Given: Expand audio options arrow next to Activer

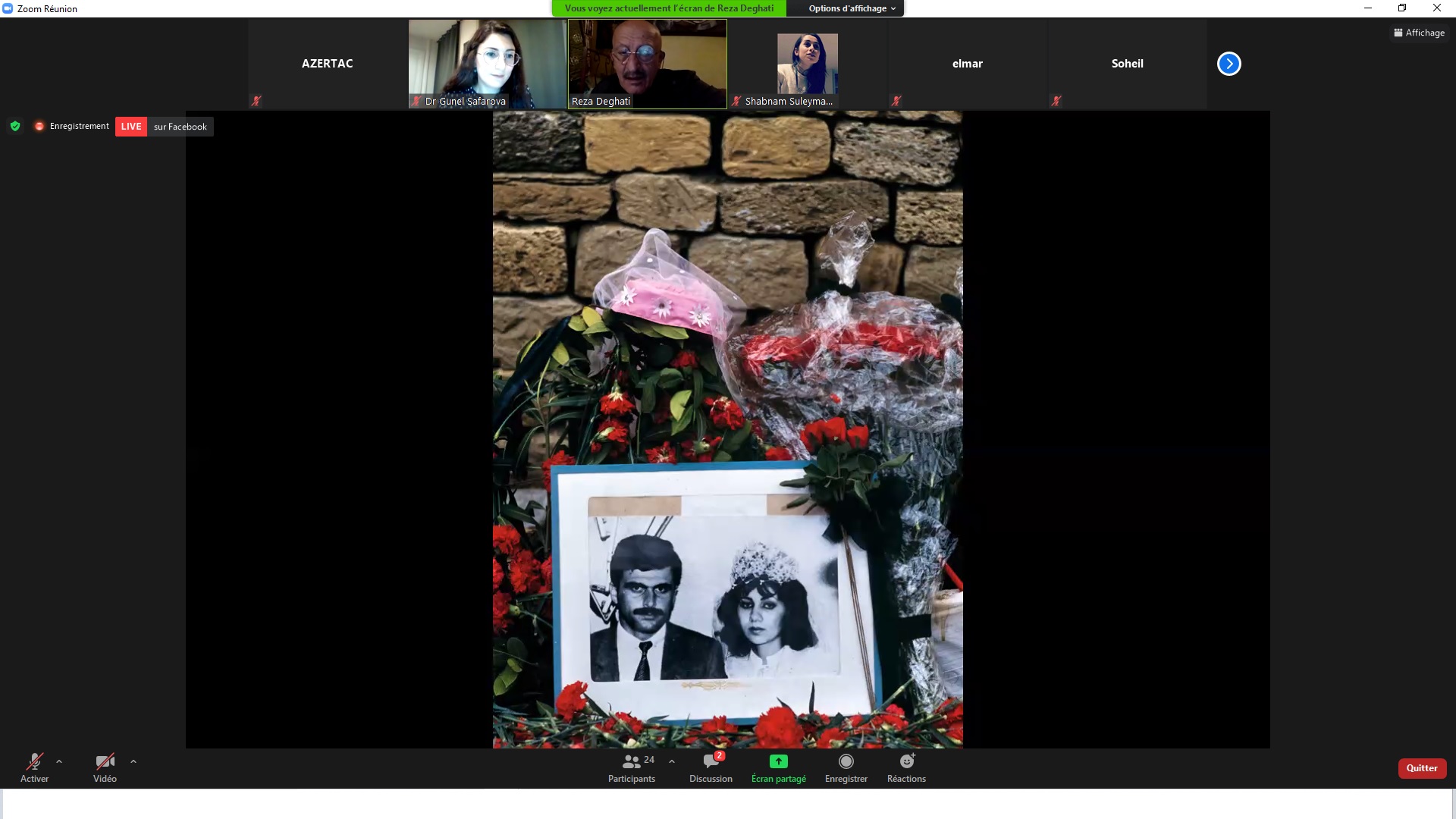Looking at the screenshot, I should click(59, 761).
